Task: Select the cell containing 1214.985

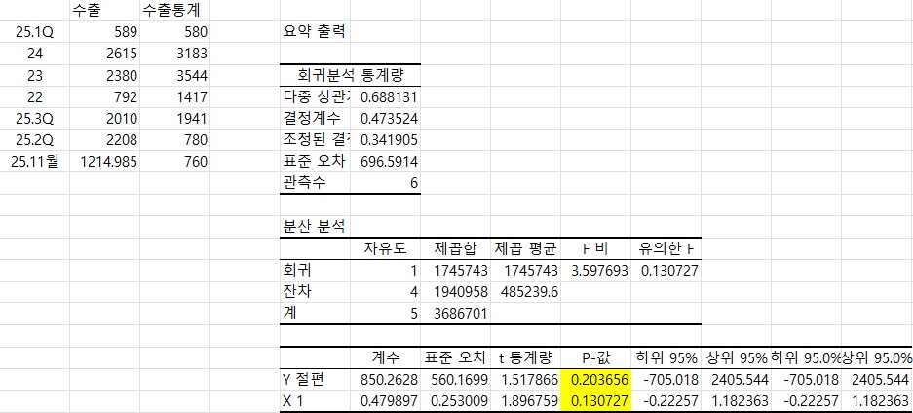Action: point(105,161)
